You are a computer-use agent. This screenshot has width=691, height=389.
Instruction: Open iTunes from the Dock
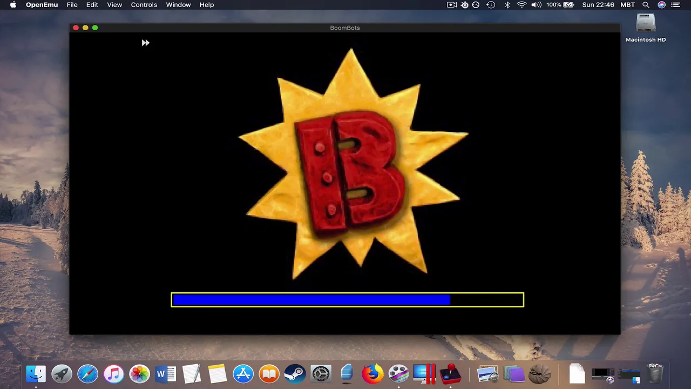coord(114,373)
